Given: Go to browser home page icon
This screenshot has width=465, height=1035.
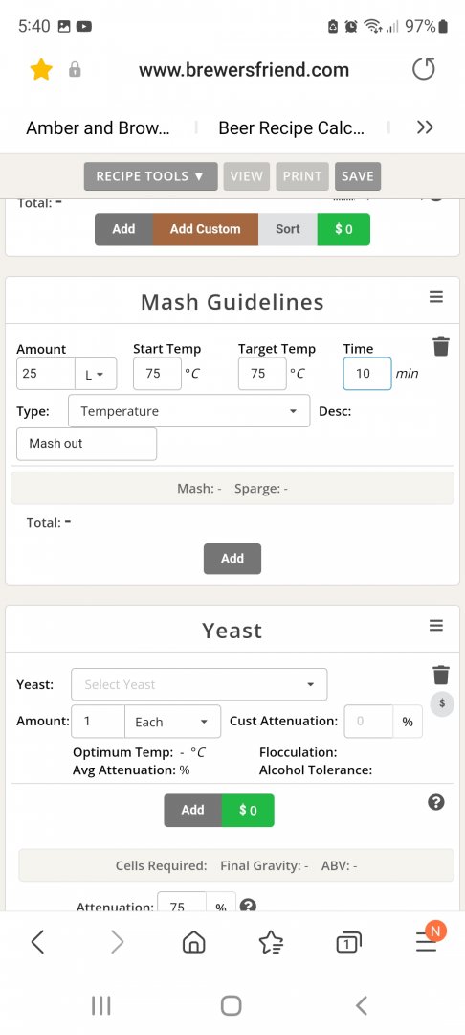Looking at the screenshot, I should click(x=193, y=943).
